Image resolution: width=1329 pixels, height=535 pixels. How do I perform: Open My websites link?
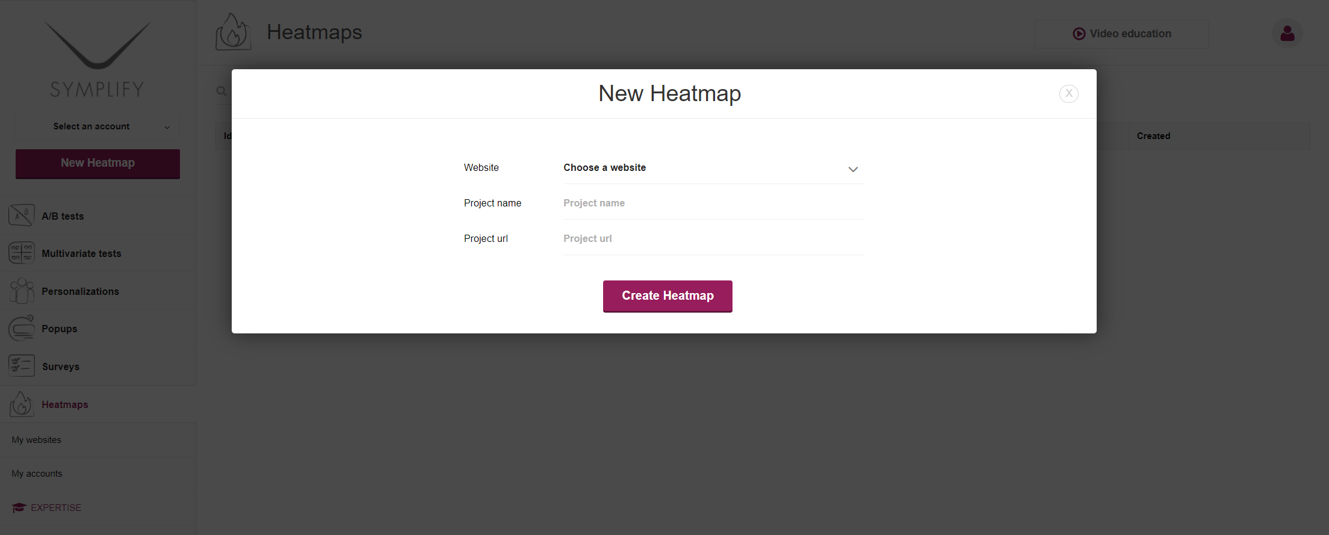point(36,440)
